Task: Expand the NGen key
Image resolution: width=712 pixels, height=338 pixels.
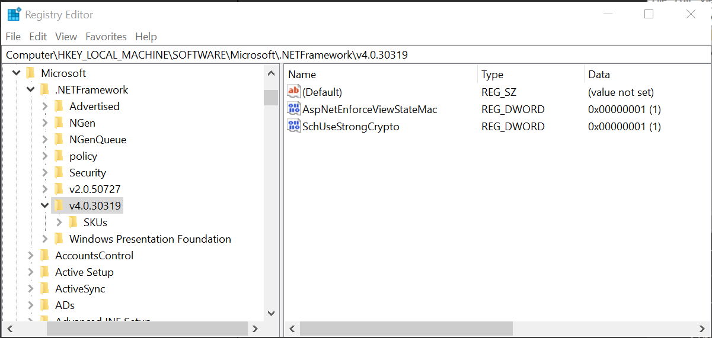Action: point(44,123)
